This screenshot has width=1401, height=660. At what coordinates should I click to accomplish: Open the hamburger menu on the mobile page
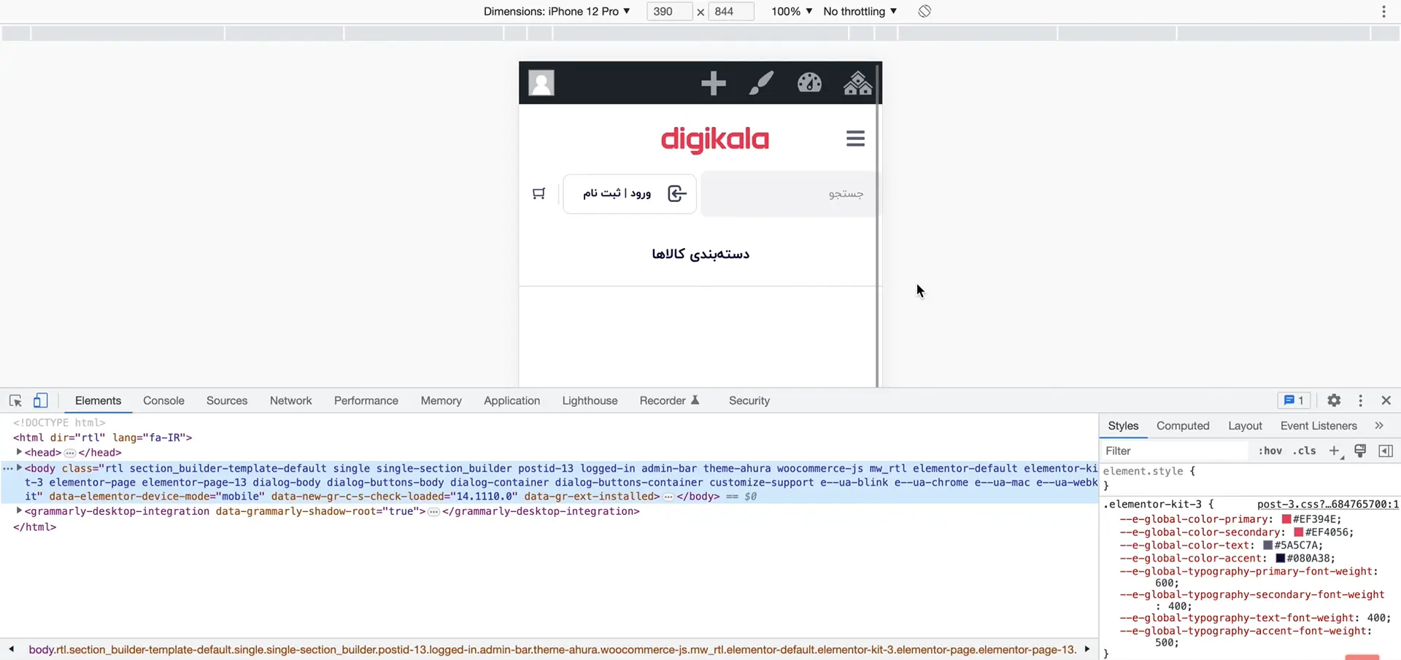point(855,139)
